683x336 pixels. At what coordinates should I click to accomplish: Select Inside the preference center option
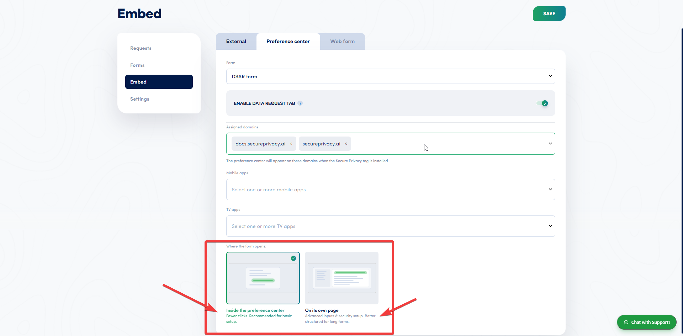tap(263, 278)
